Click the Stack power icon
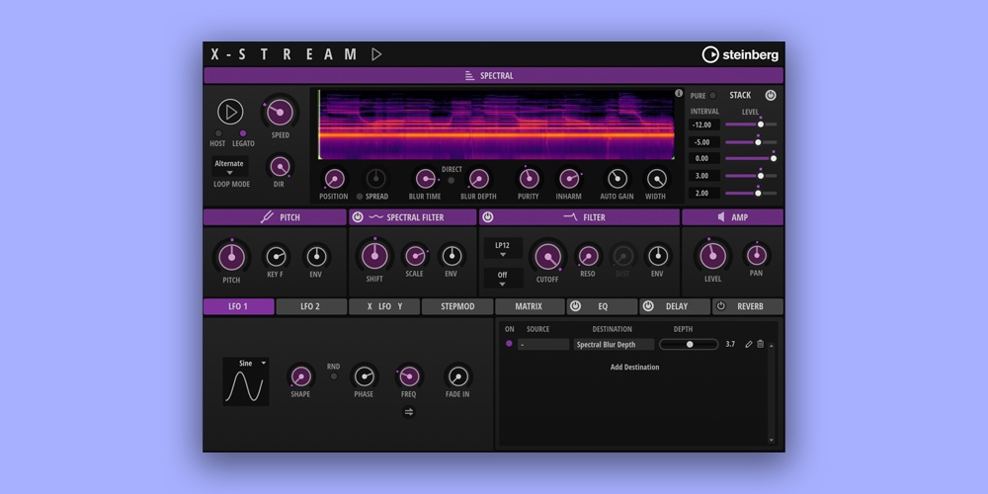The image size is (988, 494). pyautogui.click(x=771, y=96)
